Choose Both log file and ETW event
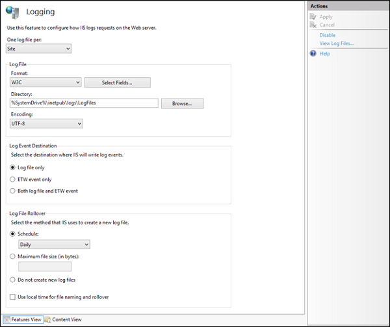Screen dimensions: 390x327 [12, 191]
